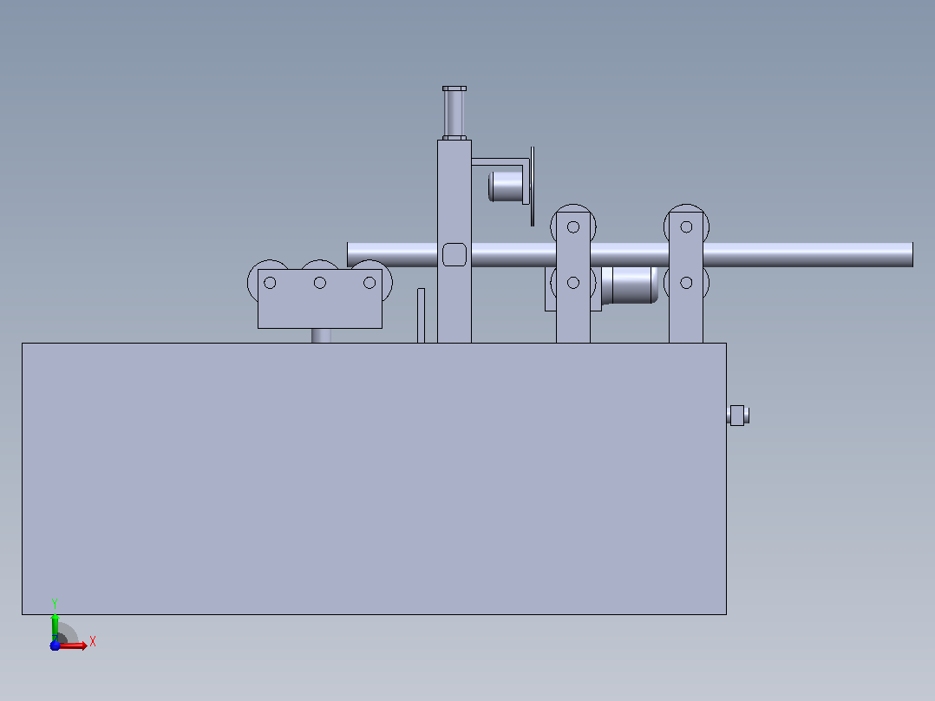Select the small cylinder below the L-shaped arm
935x701 pixels.
tap(506, 187)
